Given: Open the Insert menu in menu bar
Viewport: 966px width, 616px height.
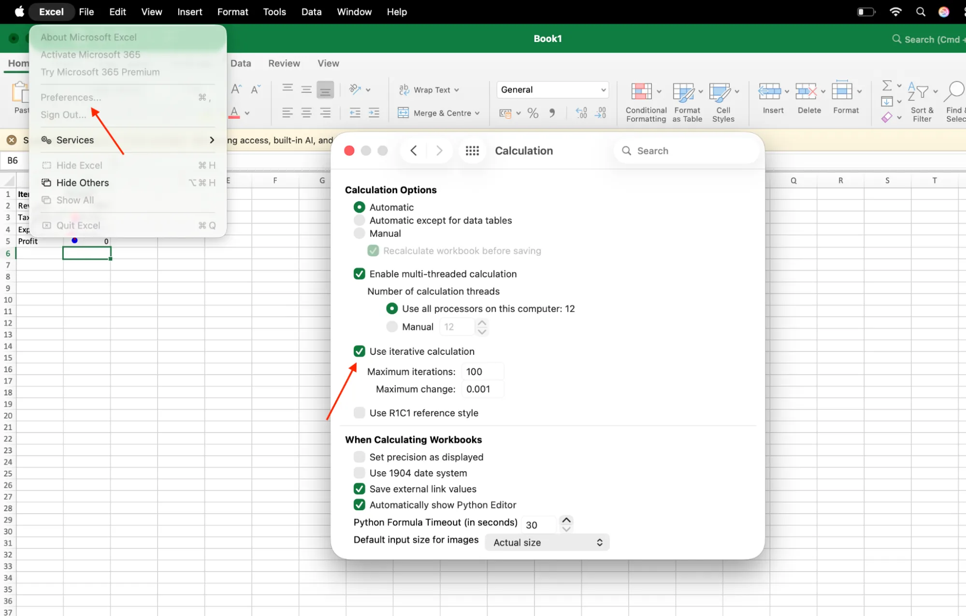Looking at the screenshot, I should click(x=189, y=12).
